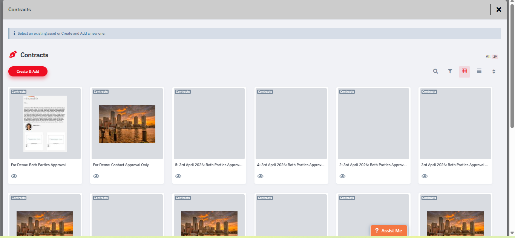Viewport: 515px width, 238px height.
Task: Preview the '5: 3rd April 2026' contract eye icon
Action: [178, 176]
